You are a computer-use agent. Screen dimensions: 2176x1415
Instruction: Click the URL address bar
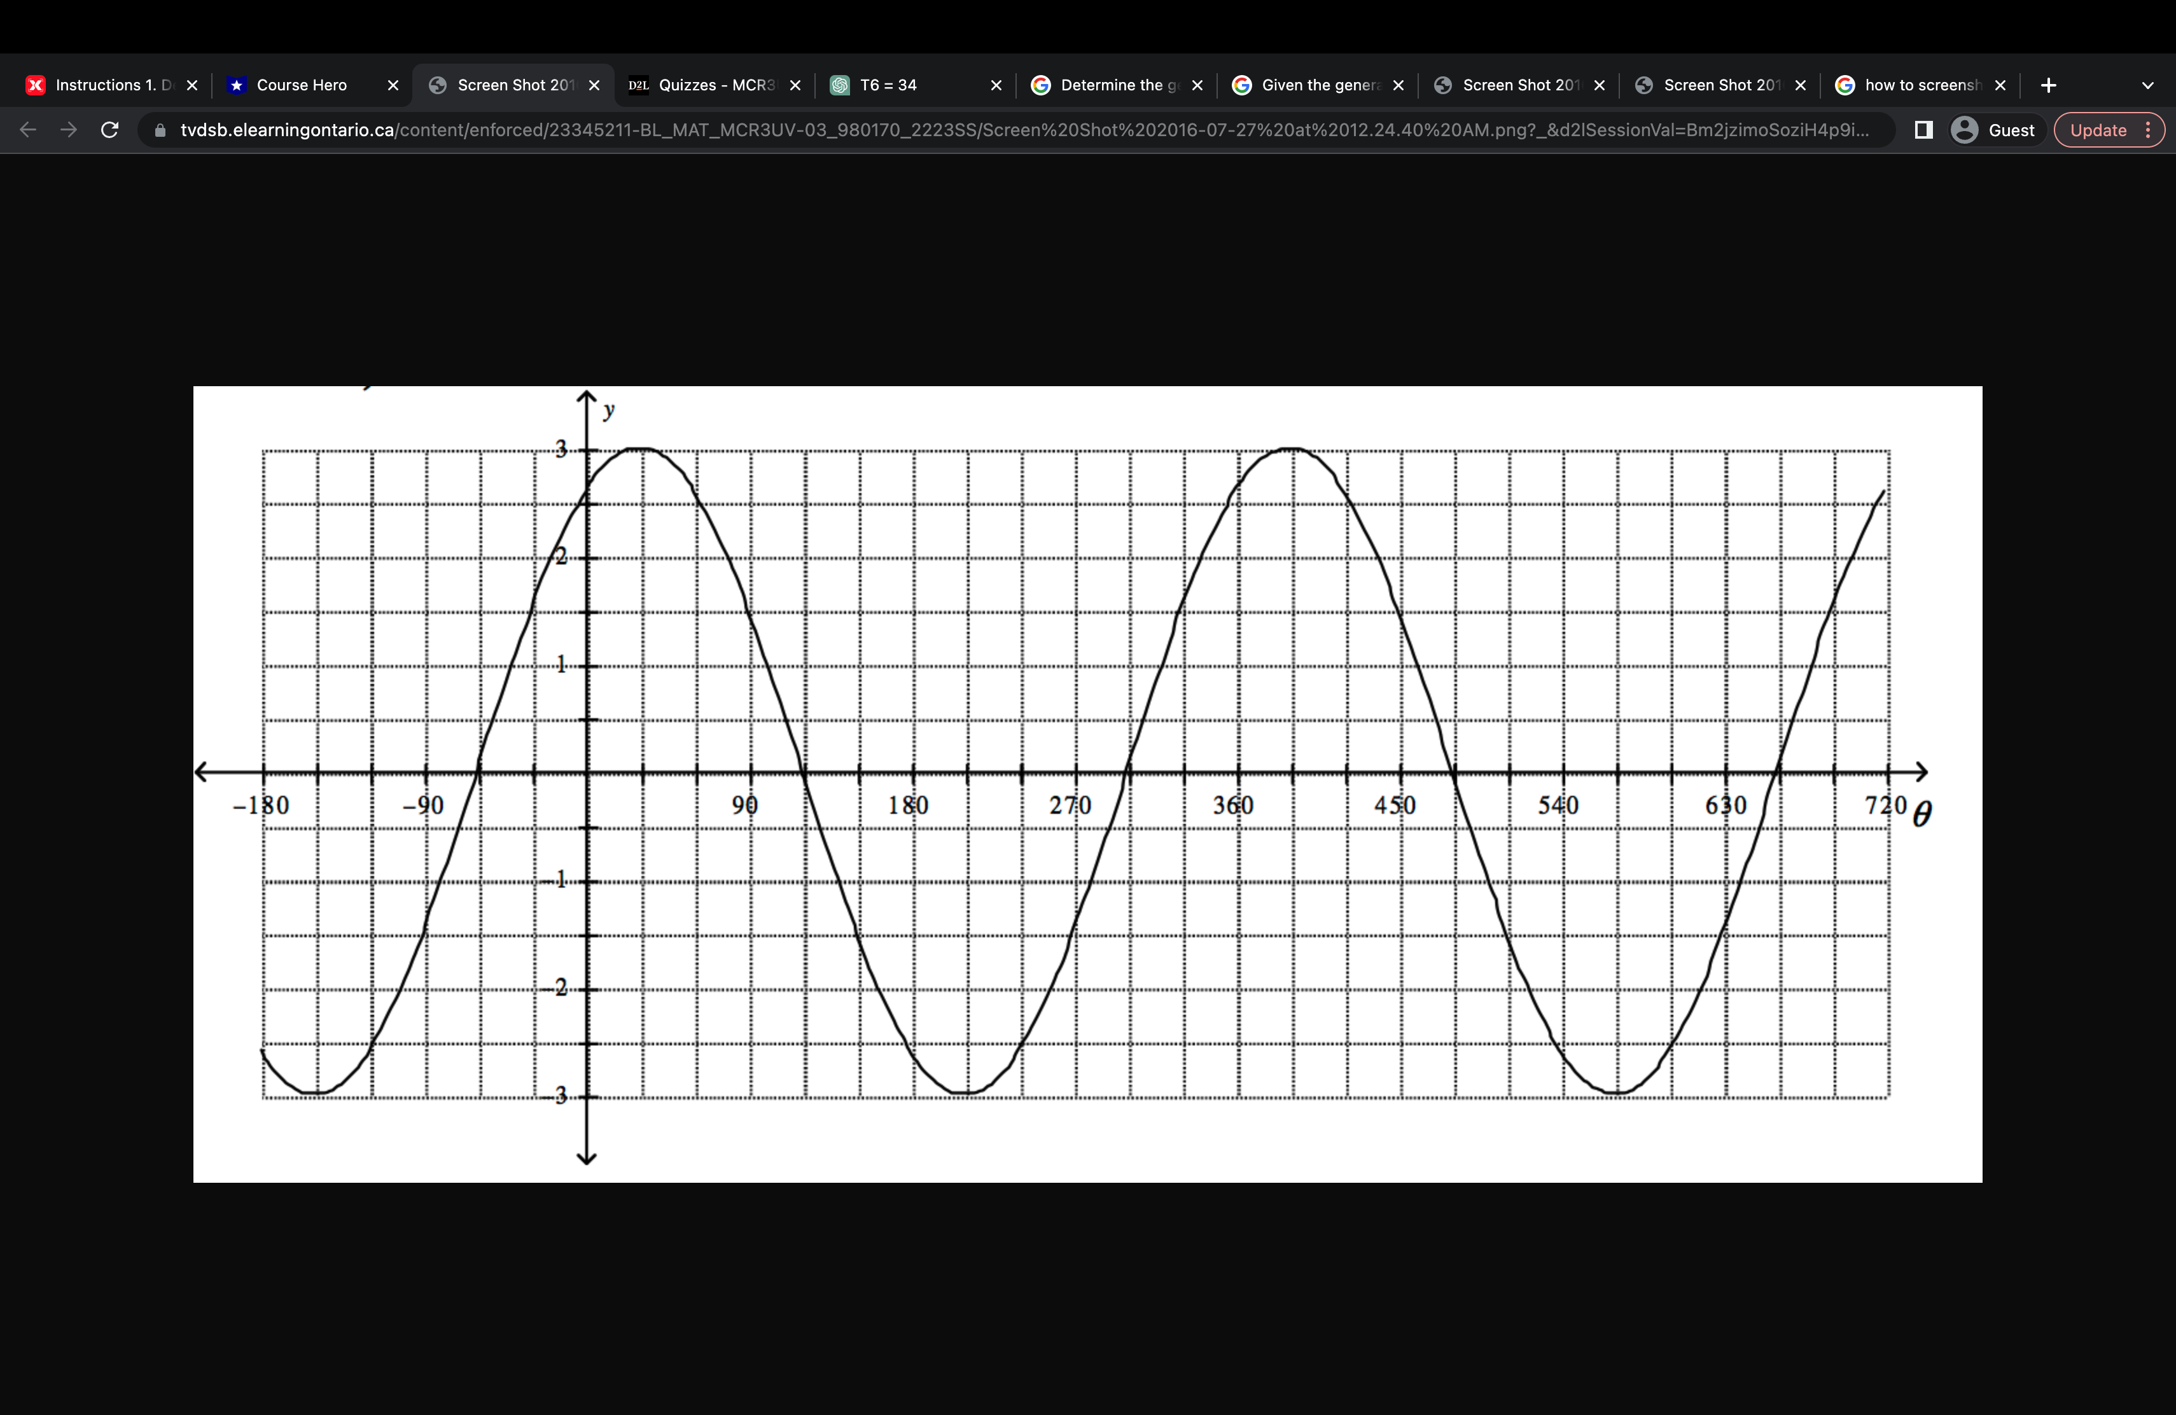1006,130
